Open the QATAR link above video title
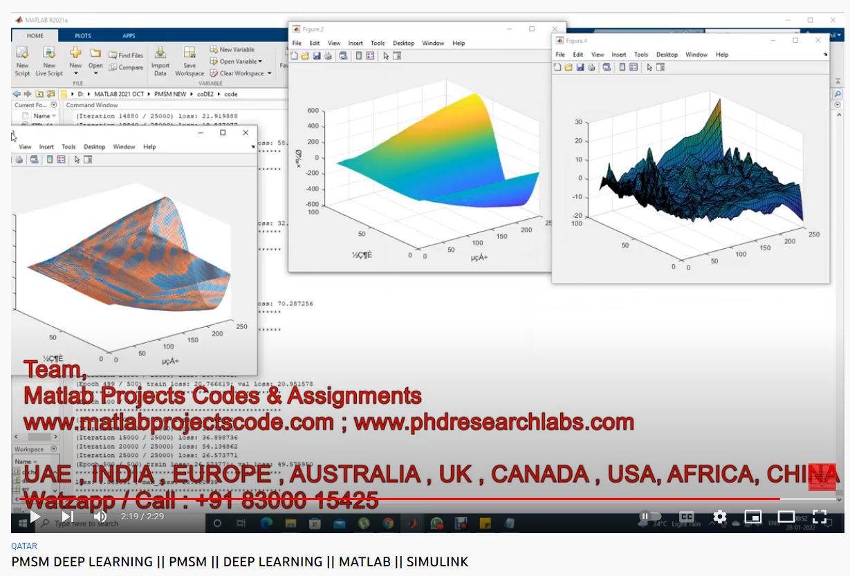 (x=24, y=546)
